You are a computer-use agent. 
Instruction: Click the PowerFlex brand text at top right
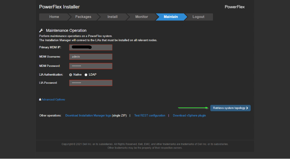click(x=235, y=7)
